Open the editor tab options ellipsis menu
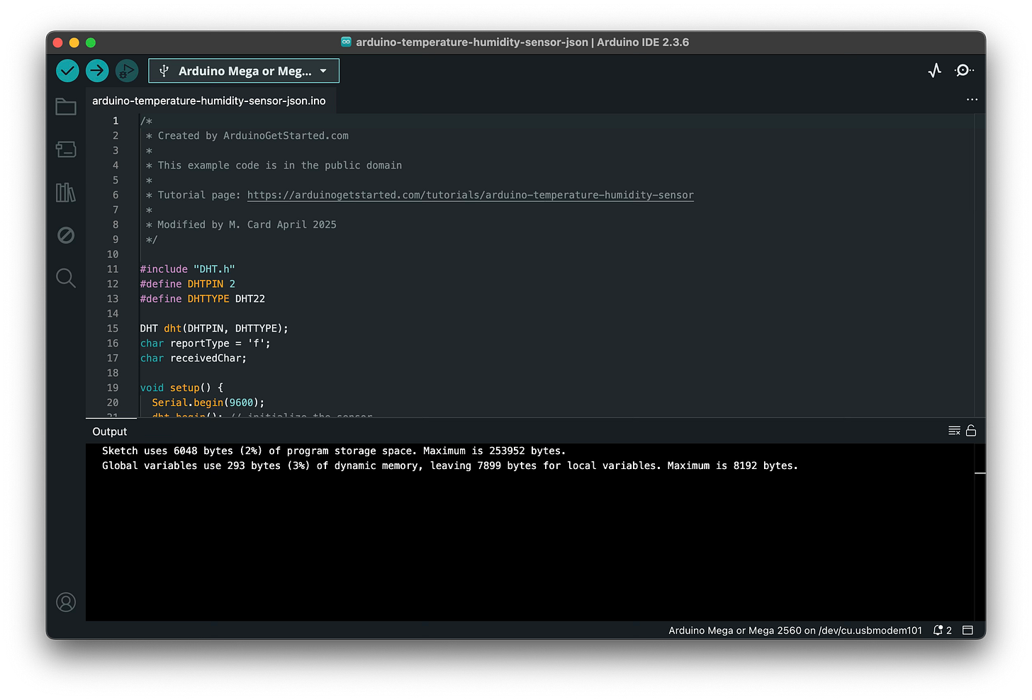The height and width of the screenshot is (700, 1032). coord(972,100)
